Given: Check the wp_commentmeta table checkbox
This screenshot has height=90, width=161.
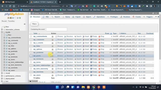Looking at the screenshot, I should click(x=31, y=36).
